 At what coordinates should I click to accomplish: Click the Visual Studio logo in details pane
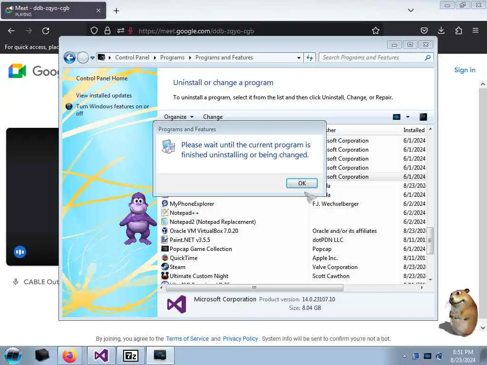point(177,304)
